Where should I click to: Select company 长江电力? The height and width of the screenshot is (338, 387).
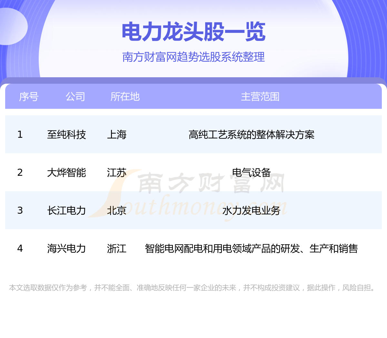pyautogui.click(x=66, y=210)
